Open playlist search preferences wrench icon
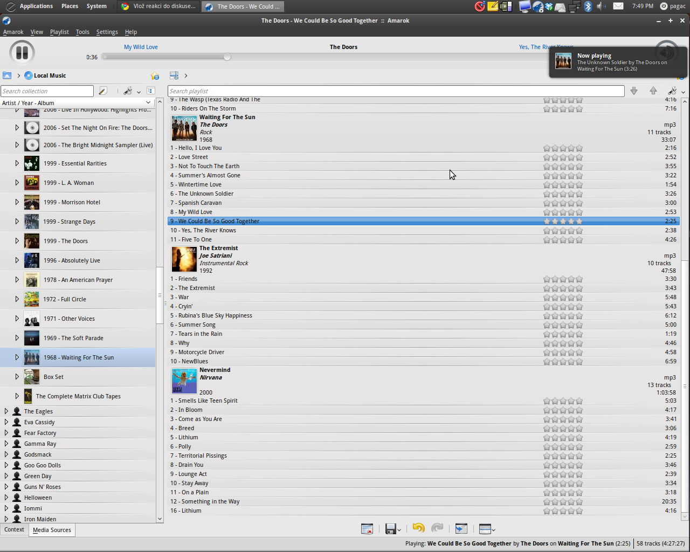The height and width of the screenshot is (552, 690). 672,91
